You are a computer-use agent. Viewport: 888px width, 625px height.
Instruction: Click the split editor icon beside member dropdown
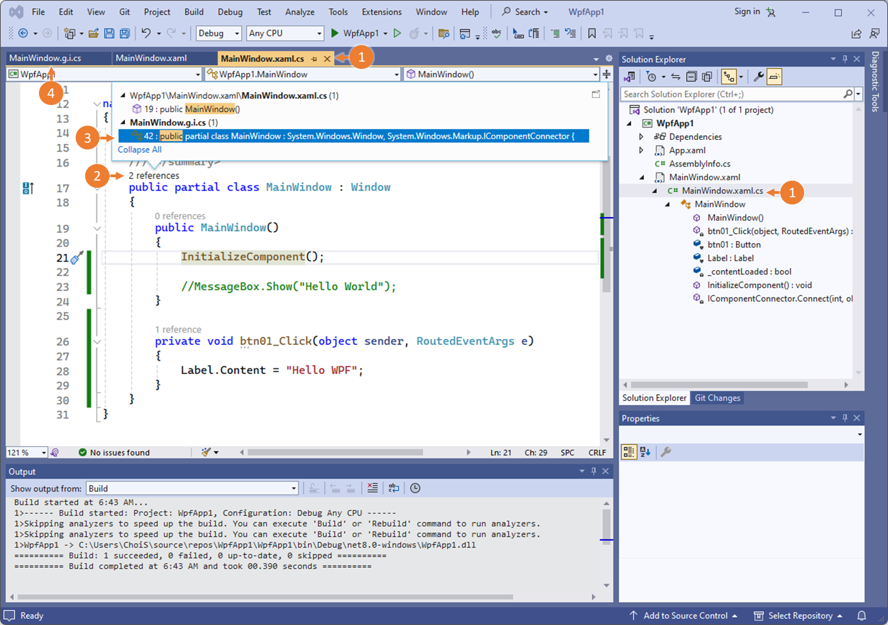tap(606, 74)
